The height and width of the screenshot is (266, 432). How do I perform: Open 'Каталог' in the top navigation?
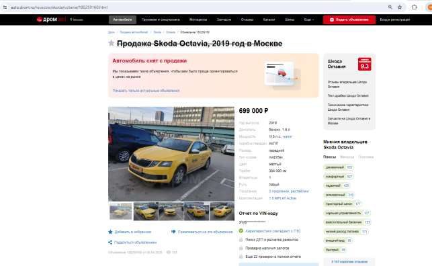pos(269,19)
